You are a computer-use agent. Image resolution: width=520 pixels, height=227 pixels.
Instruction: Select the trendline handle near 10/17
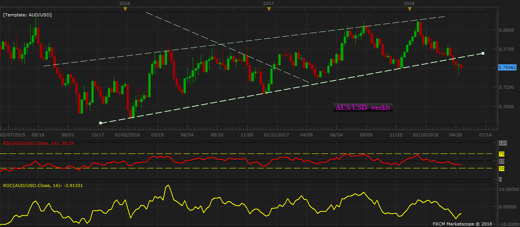pyautogui.click(x=100, y=123)
